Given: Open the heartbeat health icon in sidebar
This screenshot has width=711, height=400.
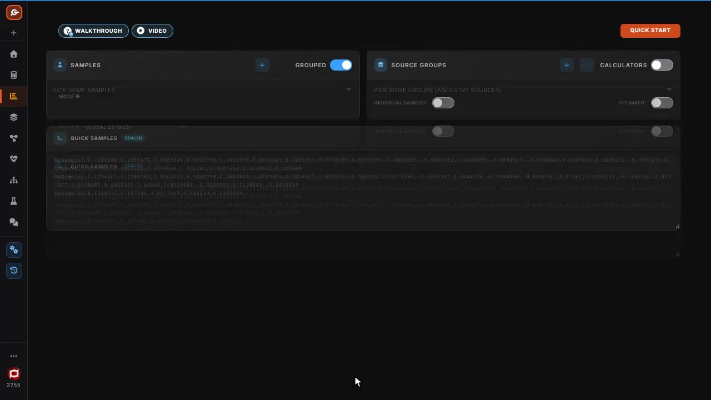Looking at the screenshot, I should (x=14, y=159).
